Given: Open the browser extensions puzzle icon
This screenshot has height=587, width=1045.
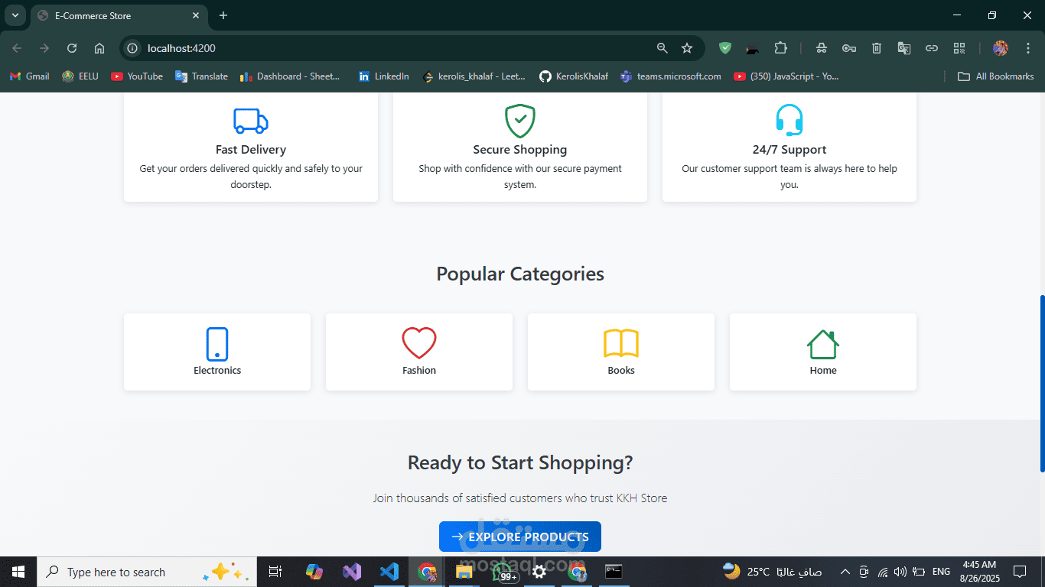Looking at the screenshot, I should coord(780,48).
